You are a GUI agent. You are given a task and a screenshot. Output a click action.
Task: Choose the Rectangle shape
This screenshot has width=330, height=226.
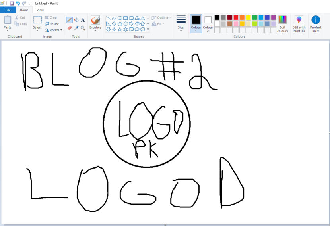pyautogui.click(x=125, y=18)
